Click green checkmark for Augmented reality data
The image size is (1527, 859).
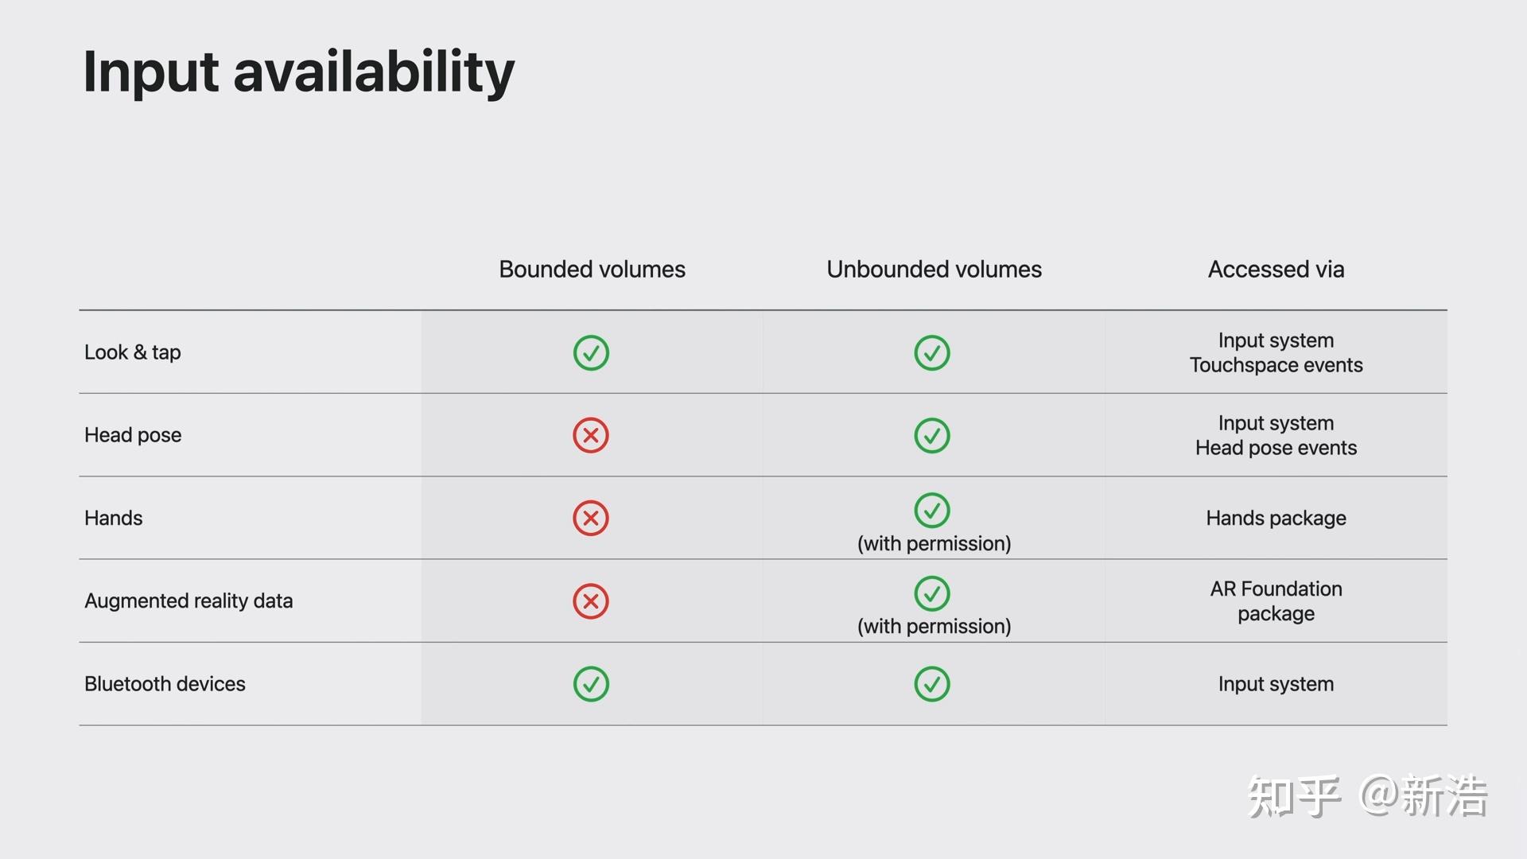932,593
